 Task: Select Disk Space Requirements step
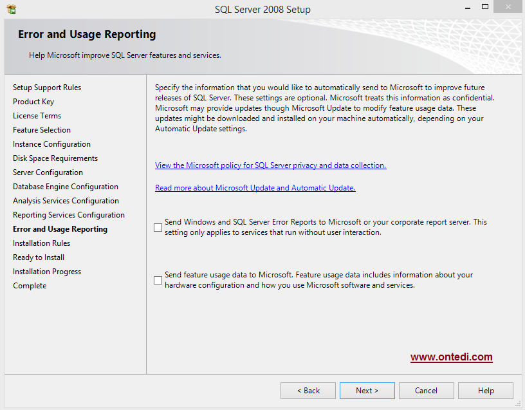click(55, 158)
